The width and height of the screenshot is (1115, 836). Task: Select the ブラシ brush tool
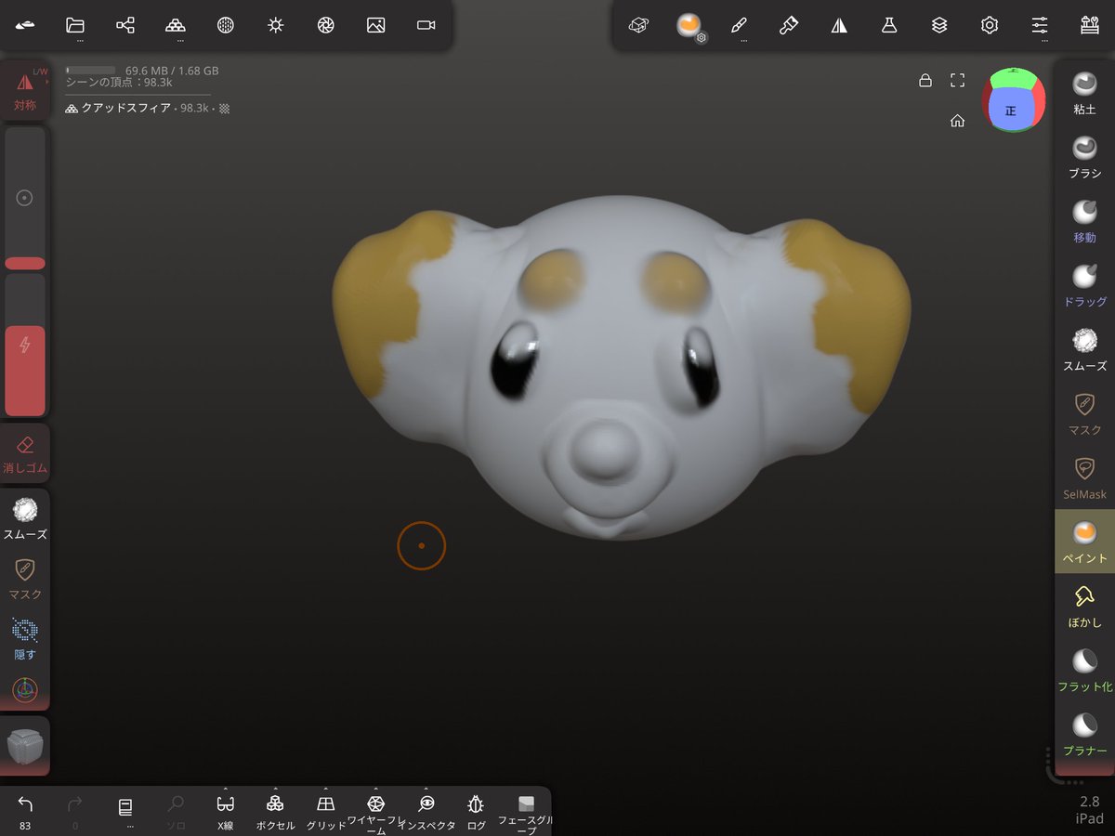pos(1084,157)
